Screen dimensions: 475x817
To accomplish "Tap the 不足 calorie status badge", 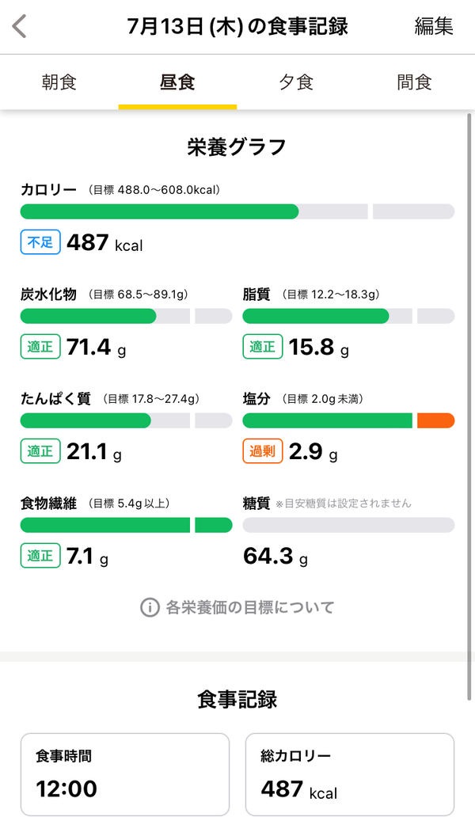I will (40, 242).
